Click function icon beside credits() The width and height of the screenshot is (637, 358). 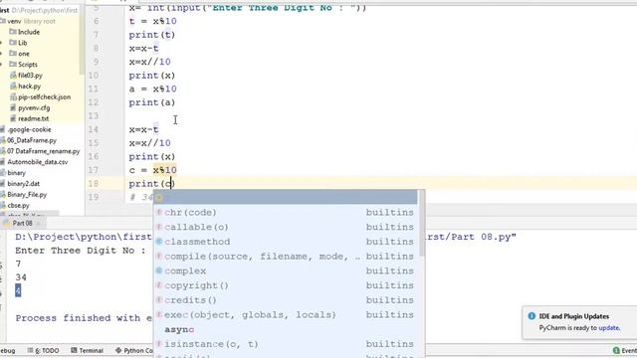[159, 300]
